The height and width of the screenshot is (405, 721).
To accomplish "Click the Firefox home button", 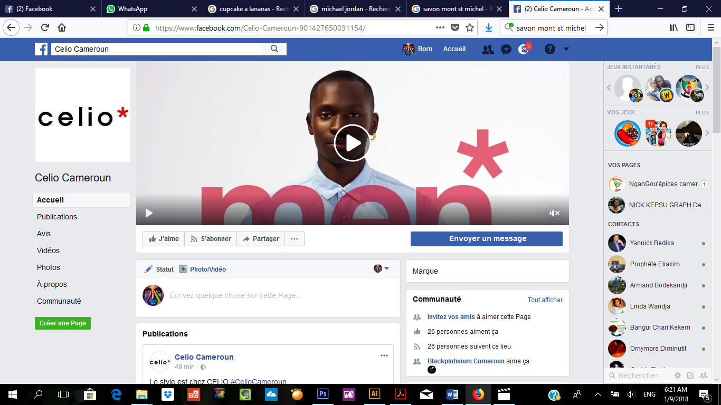I will (62, 27).
